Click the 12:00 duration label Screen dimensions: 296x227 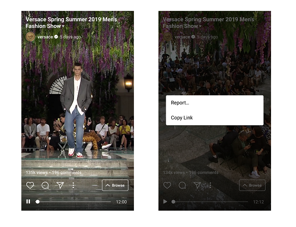click(x=121, y=202)
